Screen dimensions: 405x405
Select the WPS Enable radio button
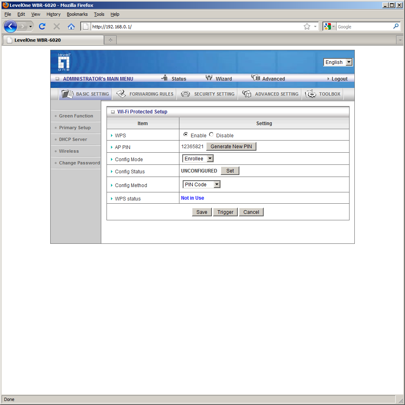185,134
